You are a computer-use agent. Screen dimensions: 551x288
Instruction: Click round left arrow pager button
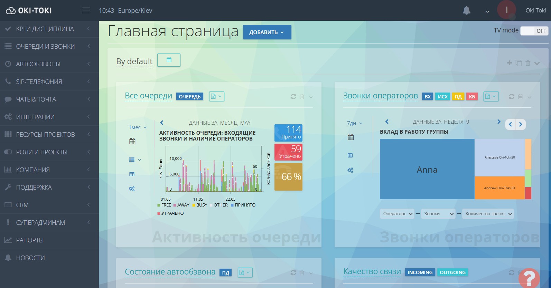pos(511,124)
